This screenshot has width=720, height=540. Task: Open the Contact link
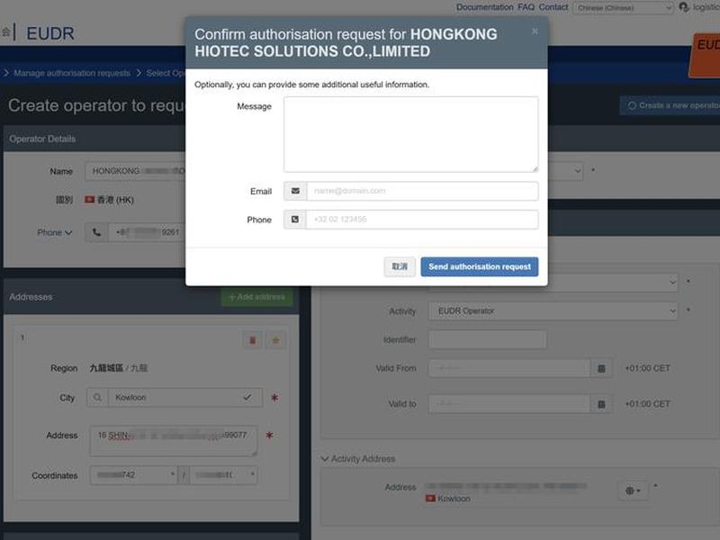tap(553, 7)
